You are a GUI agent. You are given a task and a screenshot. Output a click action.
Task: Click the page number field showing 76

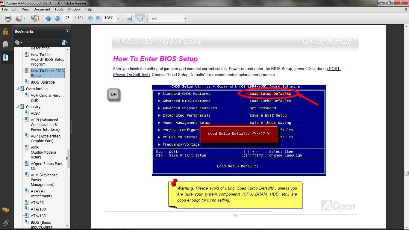coord(68,18)
